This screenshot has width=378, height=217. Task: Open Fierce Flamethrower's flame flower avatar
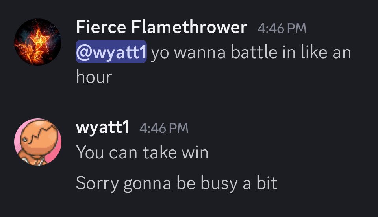(x=38, y=42)
